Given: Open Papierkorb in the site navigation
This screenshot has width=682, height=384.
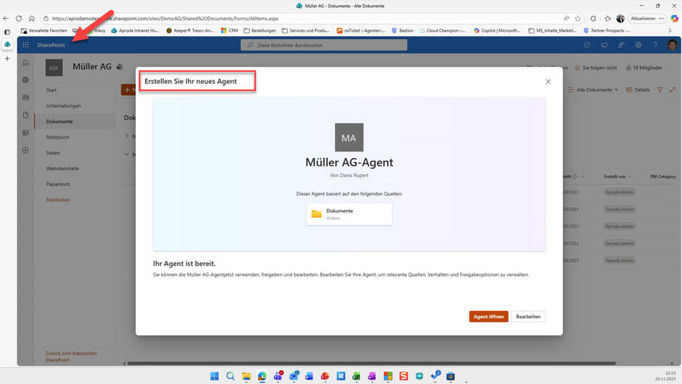Looking at the screenshot, I should 58,184.
